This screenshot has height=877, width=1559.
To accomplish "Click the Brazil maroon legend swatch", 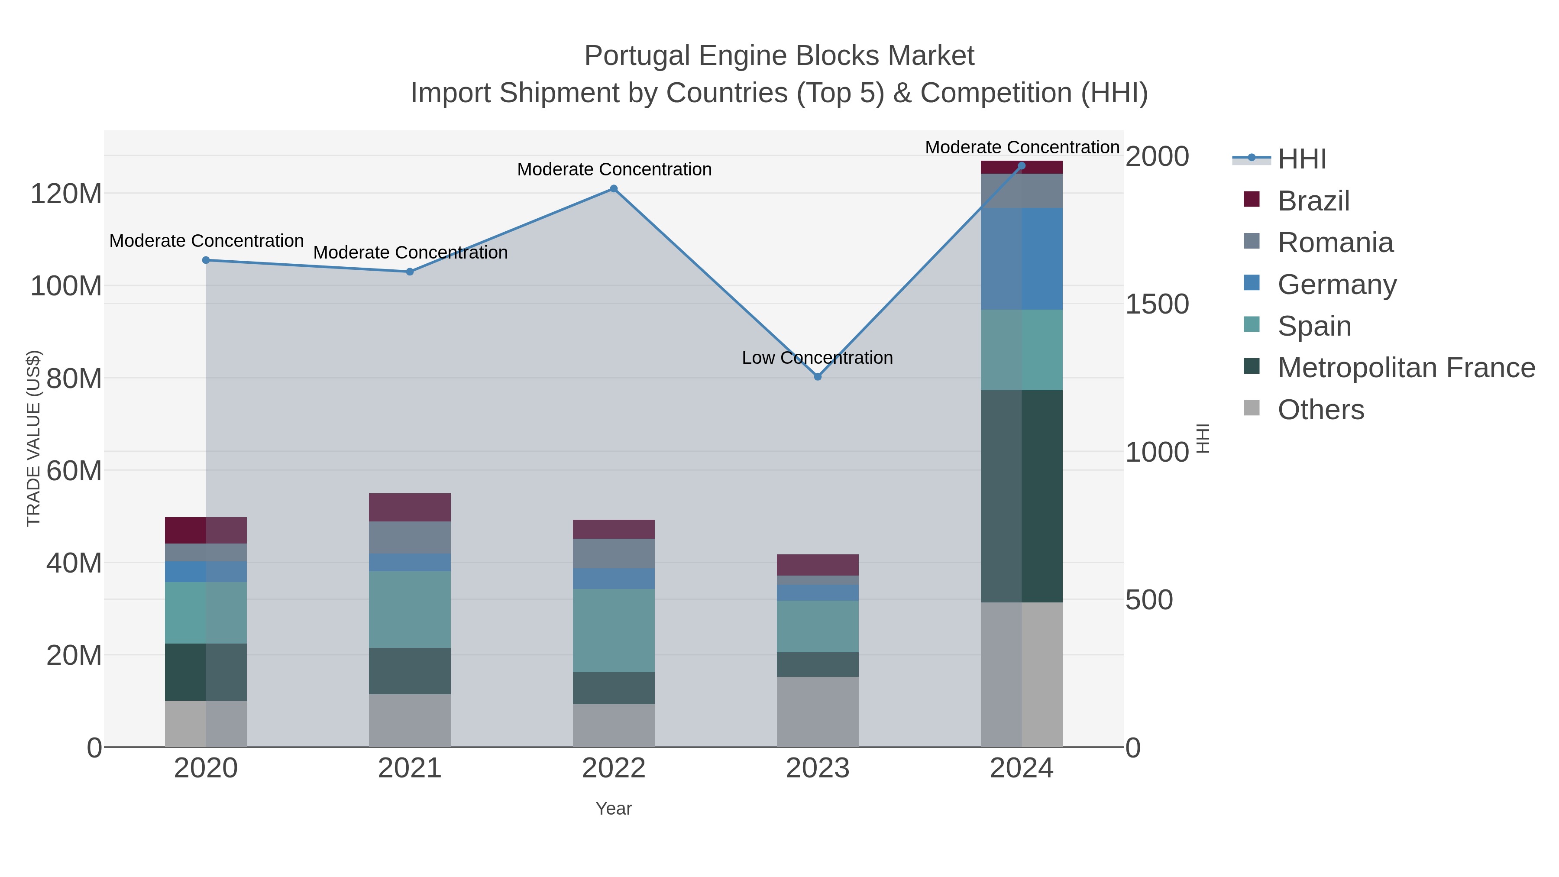I will (1252, 199).
